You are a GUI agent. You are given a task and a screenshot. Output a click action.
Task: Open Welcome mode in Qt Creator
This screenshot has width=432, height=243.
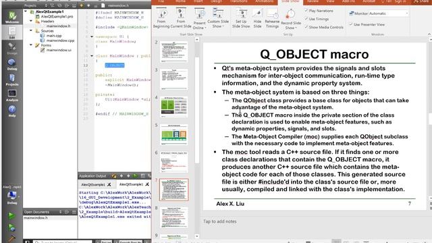(12, 17)
